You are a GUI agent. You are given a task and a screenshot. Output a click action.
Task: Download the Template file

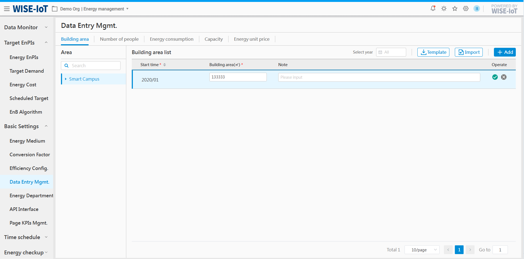[433, 52]
